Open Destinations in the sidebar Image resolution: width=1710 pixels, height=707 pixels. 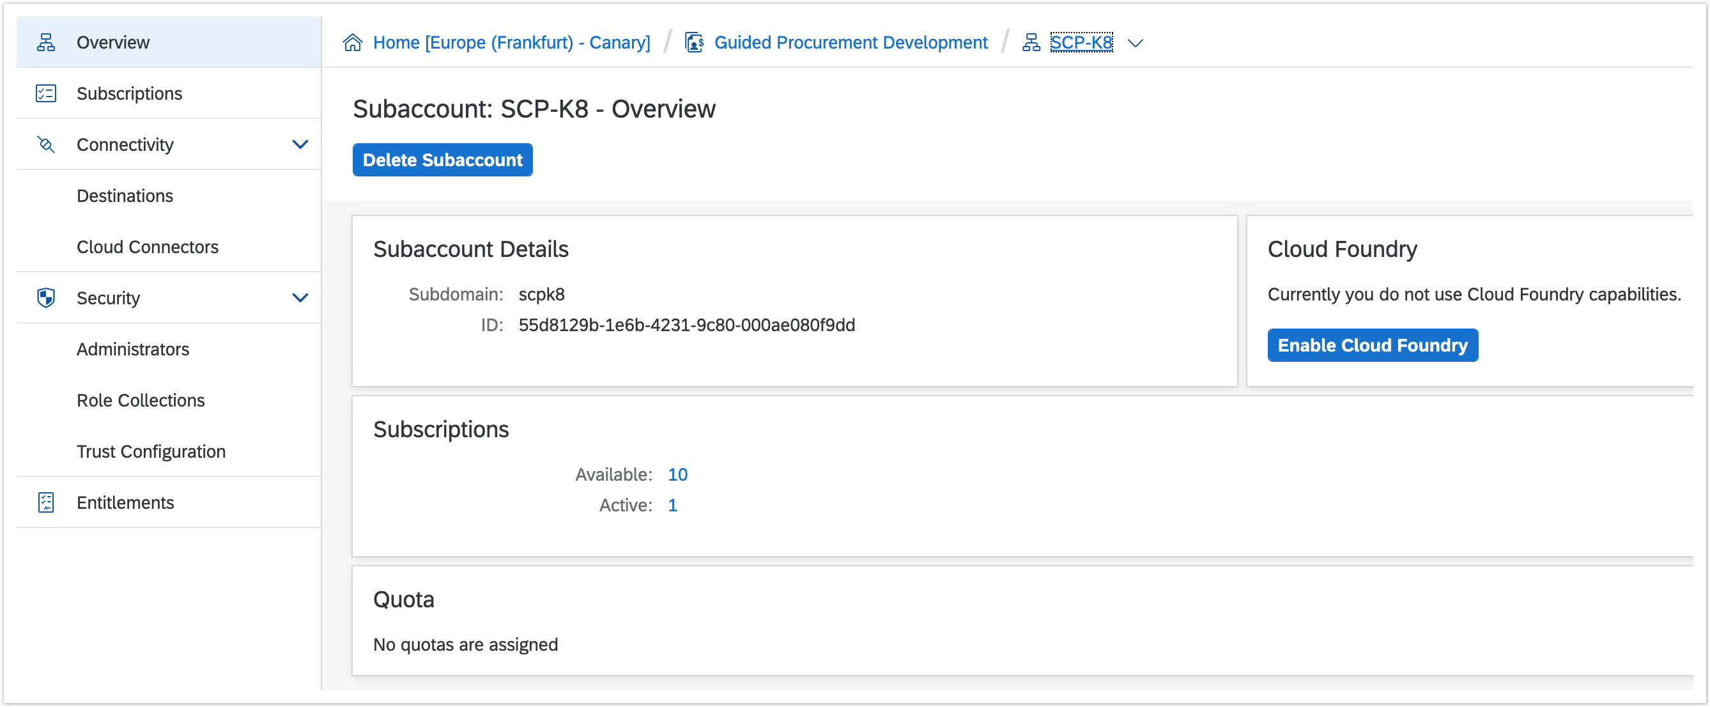[x=125, y=196]
